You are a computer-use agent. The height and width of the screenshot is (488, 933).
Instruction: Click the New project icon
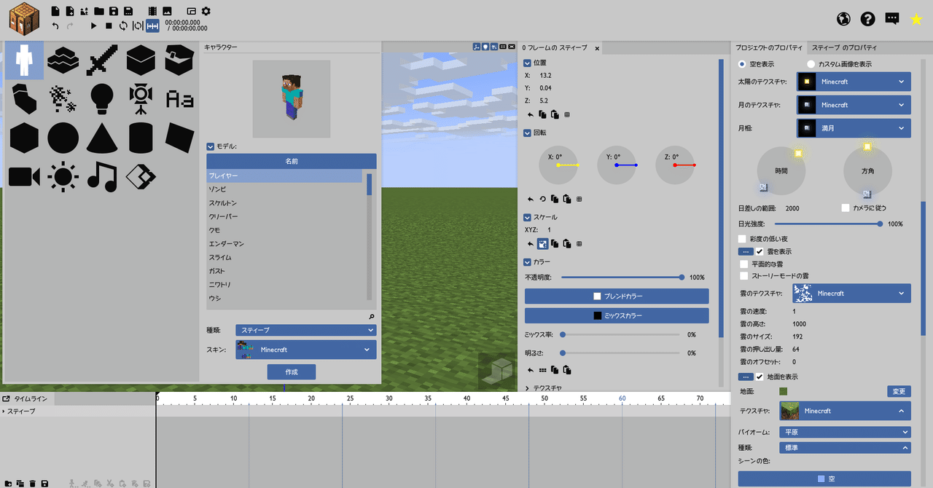[56, 11]
